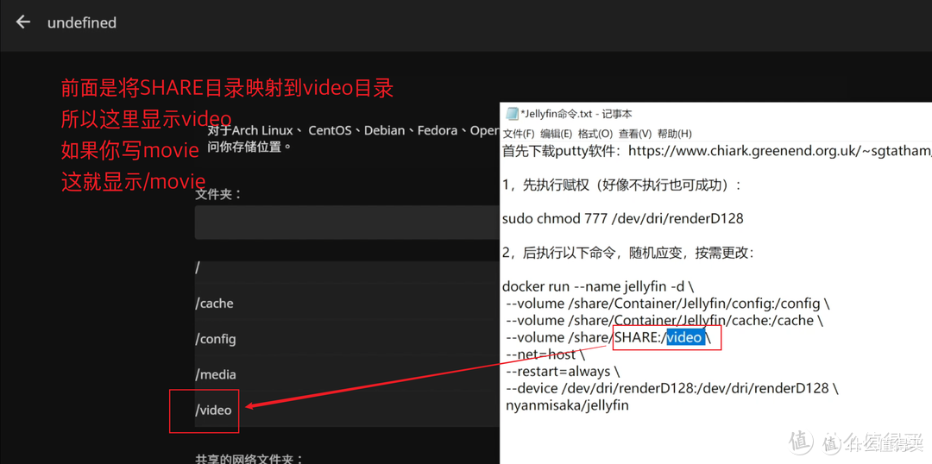932x464 pixels.
Task: Select the /media folder entry
Action: [347, 374]
